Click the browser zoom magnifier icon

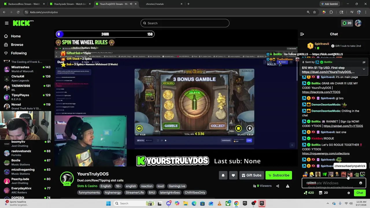[308, 12]
